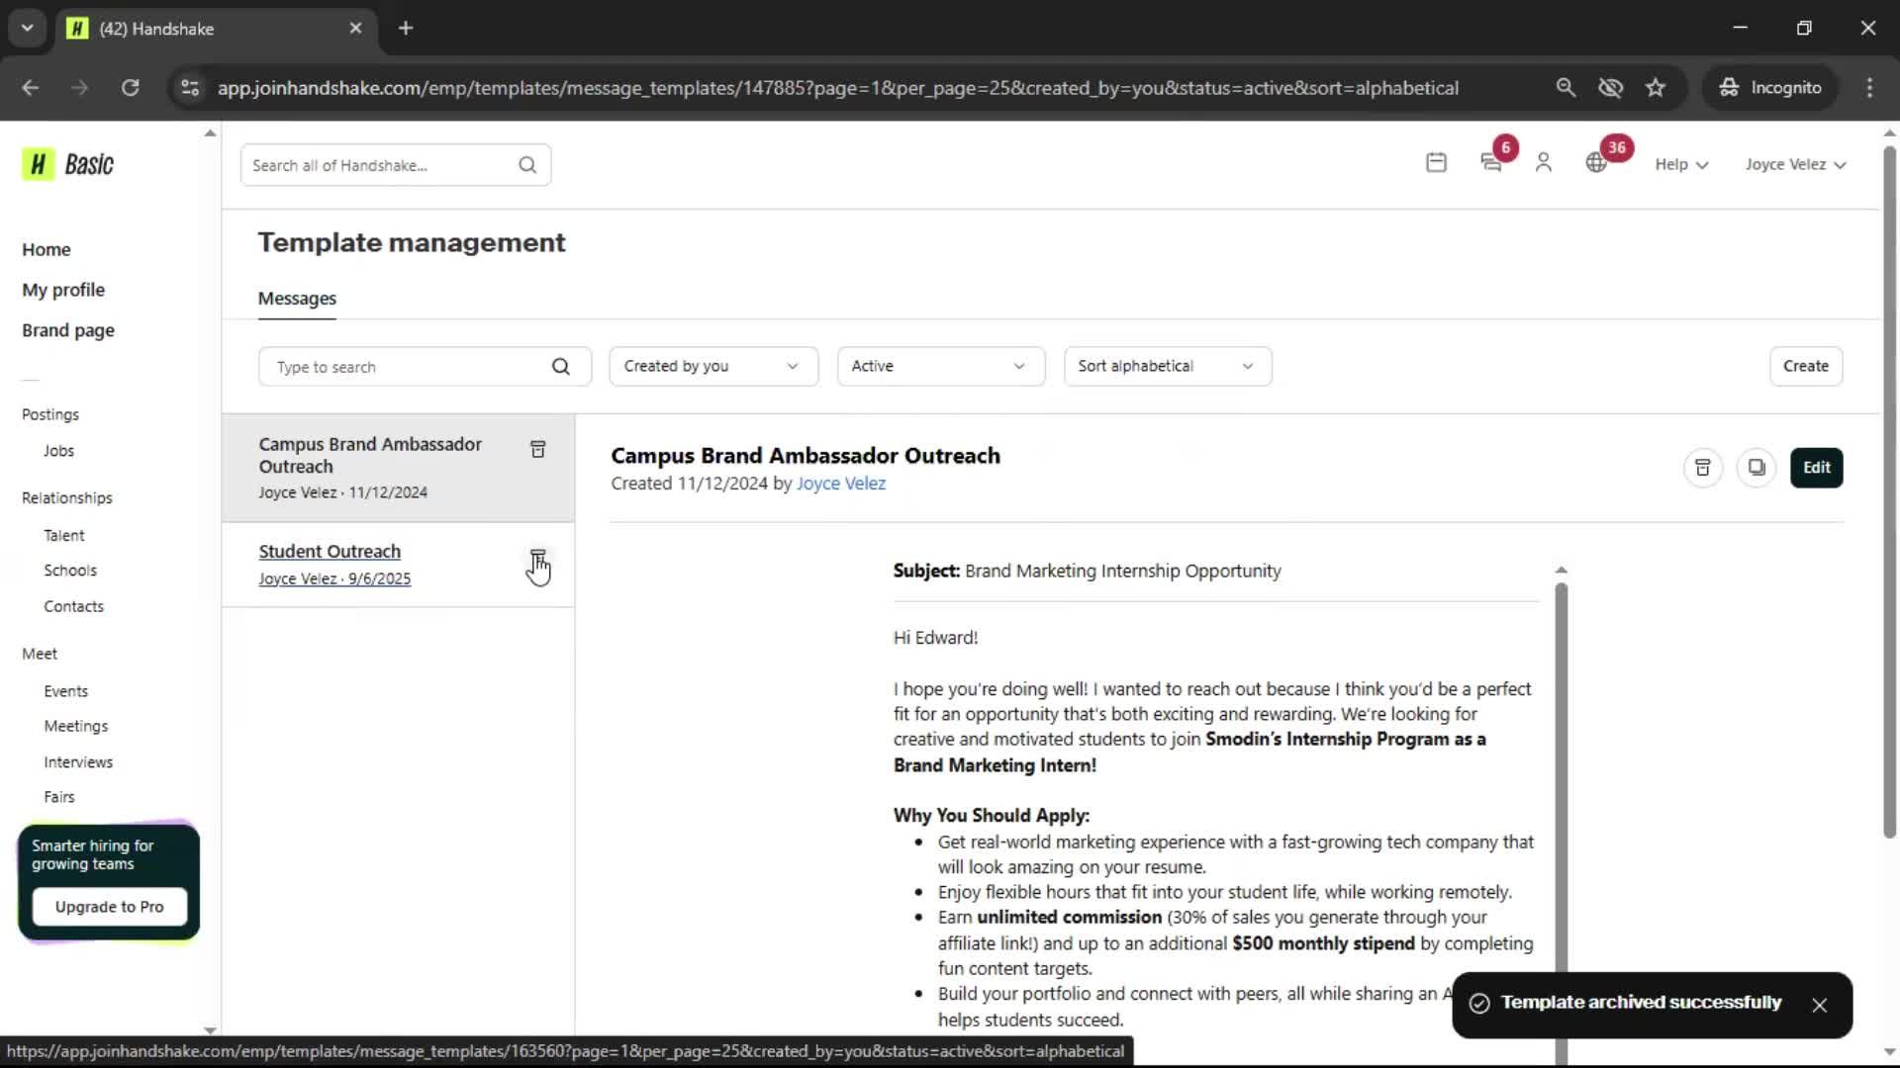The width and height of the screenshot is (1900, 1068).
Task: Reload the browser page
Action: pos(130,88)
